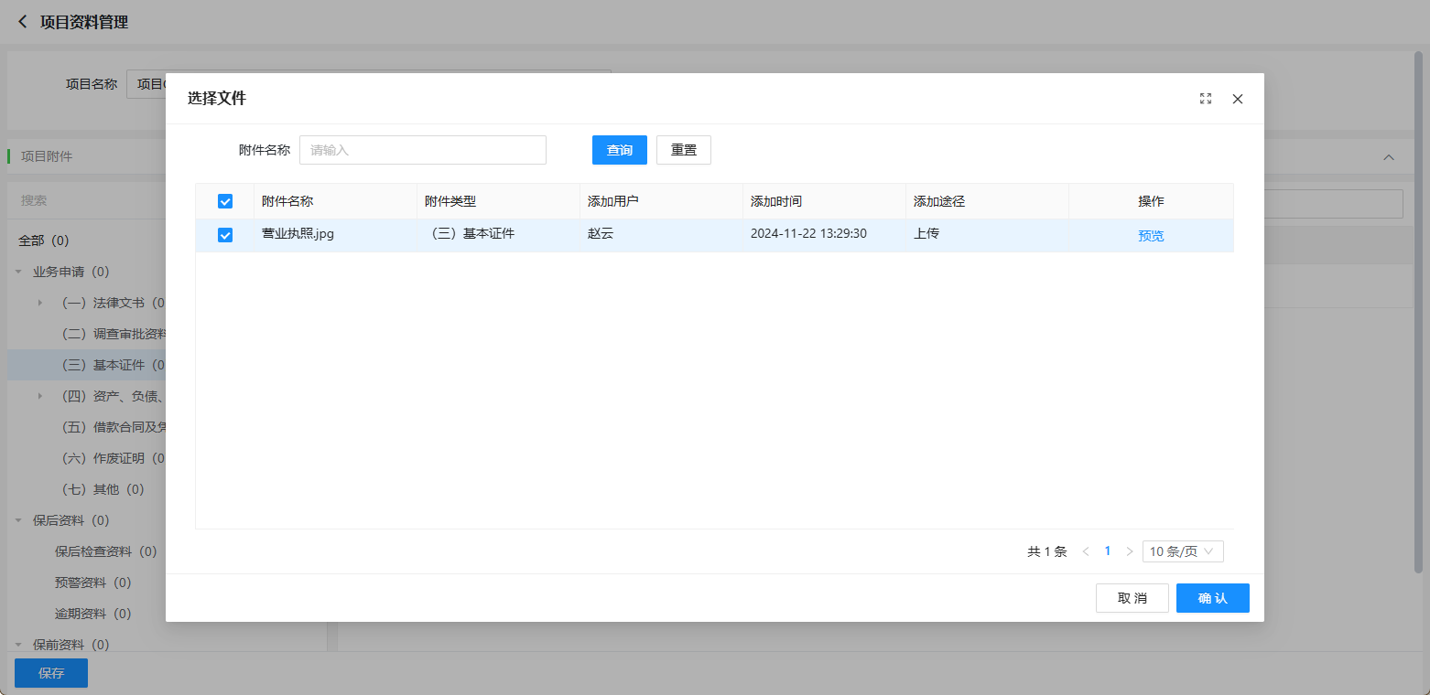The width and height of the screenshot is (1430, 695).
Task: Open the 10 条/页 page size dropdown
Action: (1182, 551)
